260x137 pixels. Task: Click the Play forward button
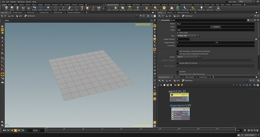[x=19, y=131]
